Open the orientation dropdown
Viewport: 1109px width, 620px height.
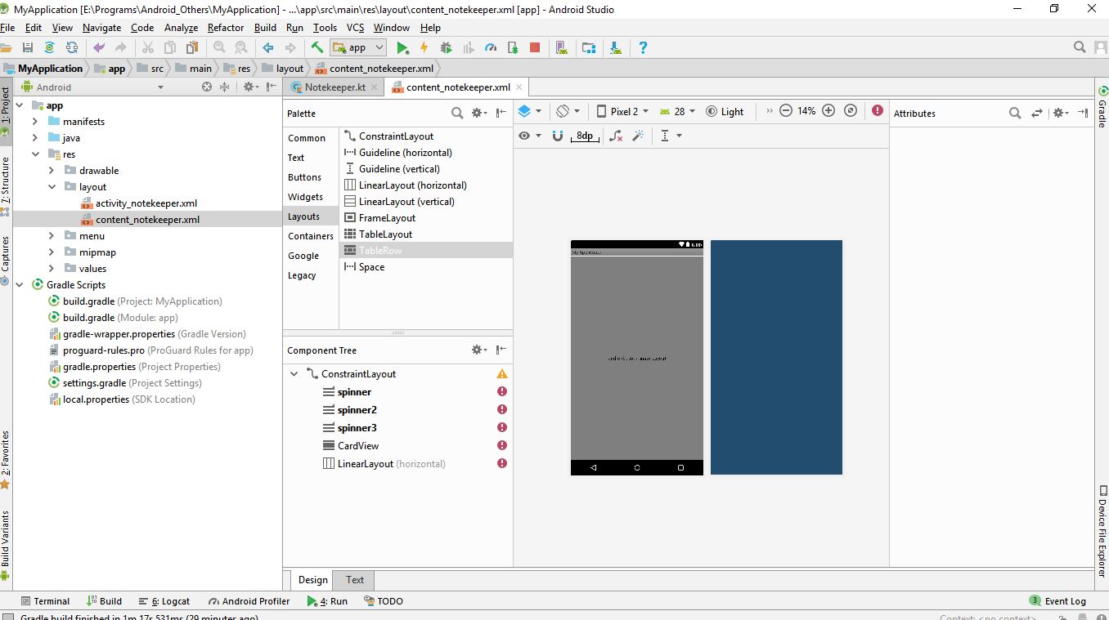click(568, 110)
